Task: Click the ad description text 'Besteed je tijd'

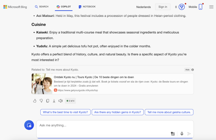Action: pyautogui.click(x=121, y=84)
